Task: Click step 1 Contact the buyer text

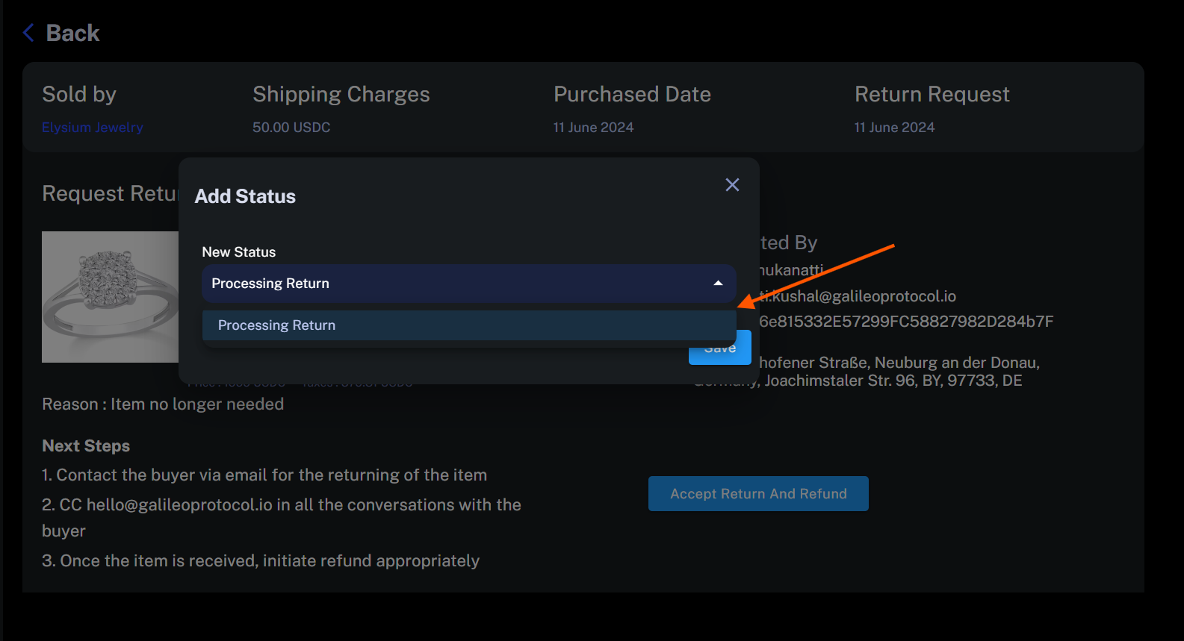Action: (264, 475)
